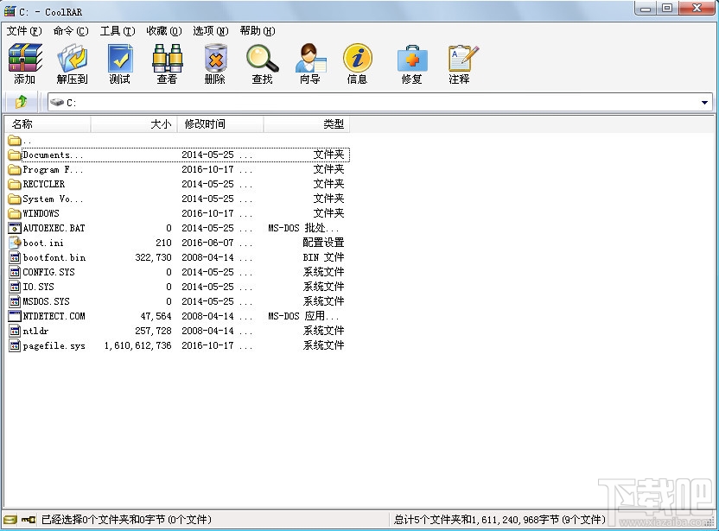Open the 收藏(O) menu

pos(164,31)
